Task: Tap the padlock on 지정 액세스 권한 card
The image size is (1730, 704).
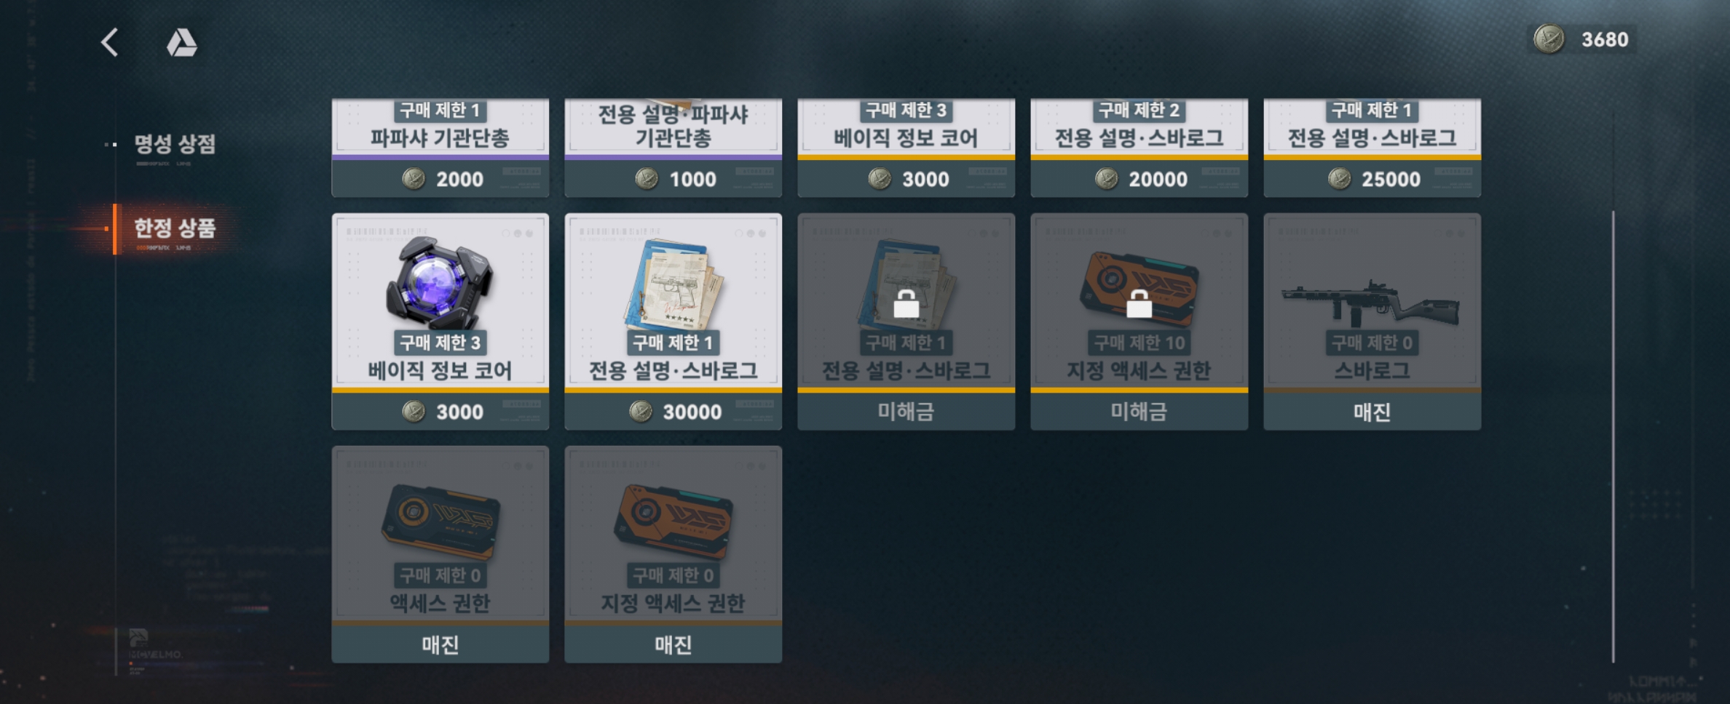Action: [x=1139, y=303]
